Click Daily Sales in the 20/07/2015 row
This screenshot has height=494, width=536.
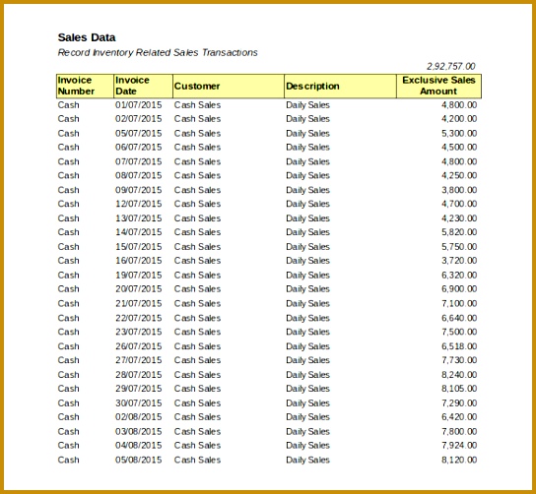(307, 288)
